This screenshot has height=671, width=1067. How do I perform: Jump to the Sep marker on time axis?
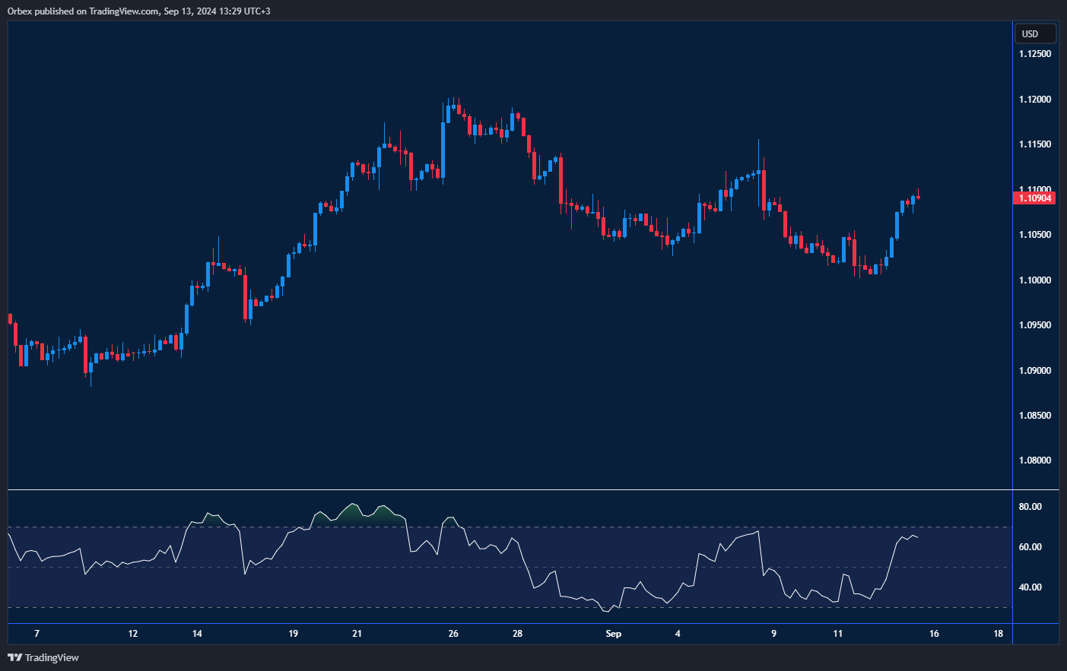click(613, 634)
